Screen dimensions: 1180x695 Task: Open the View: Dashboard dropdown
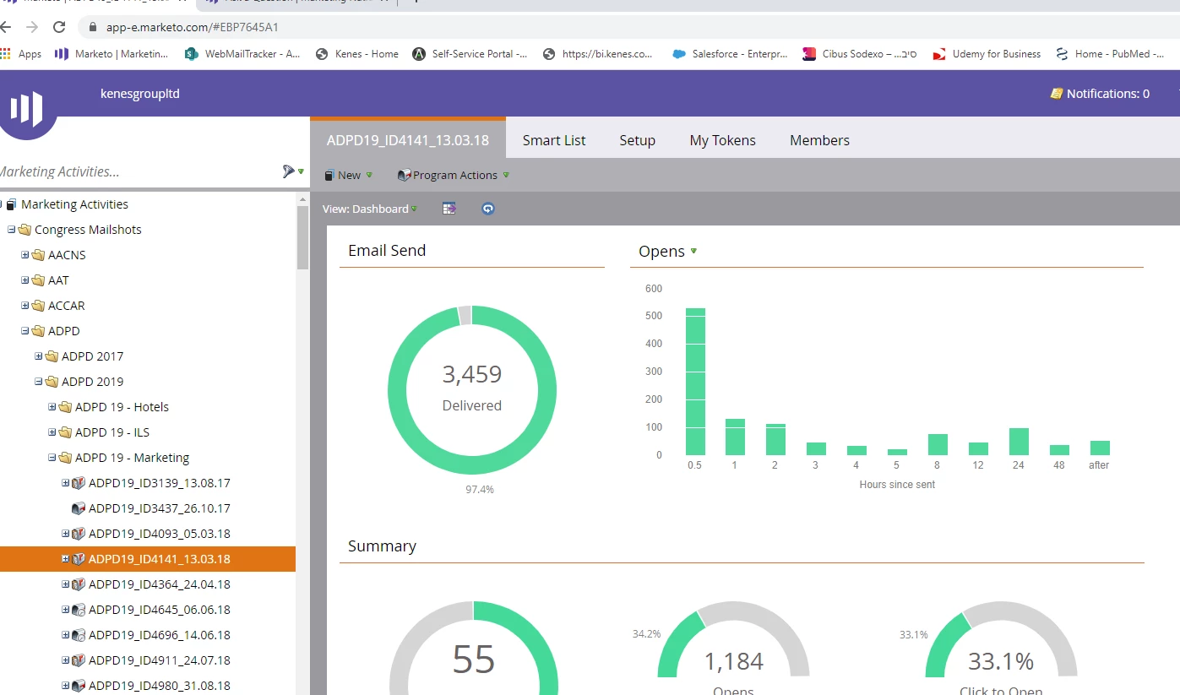[x=370, y=209]
